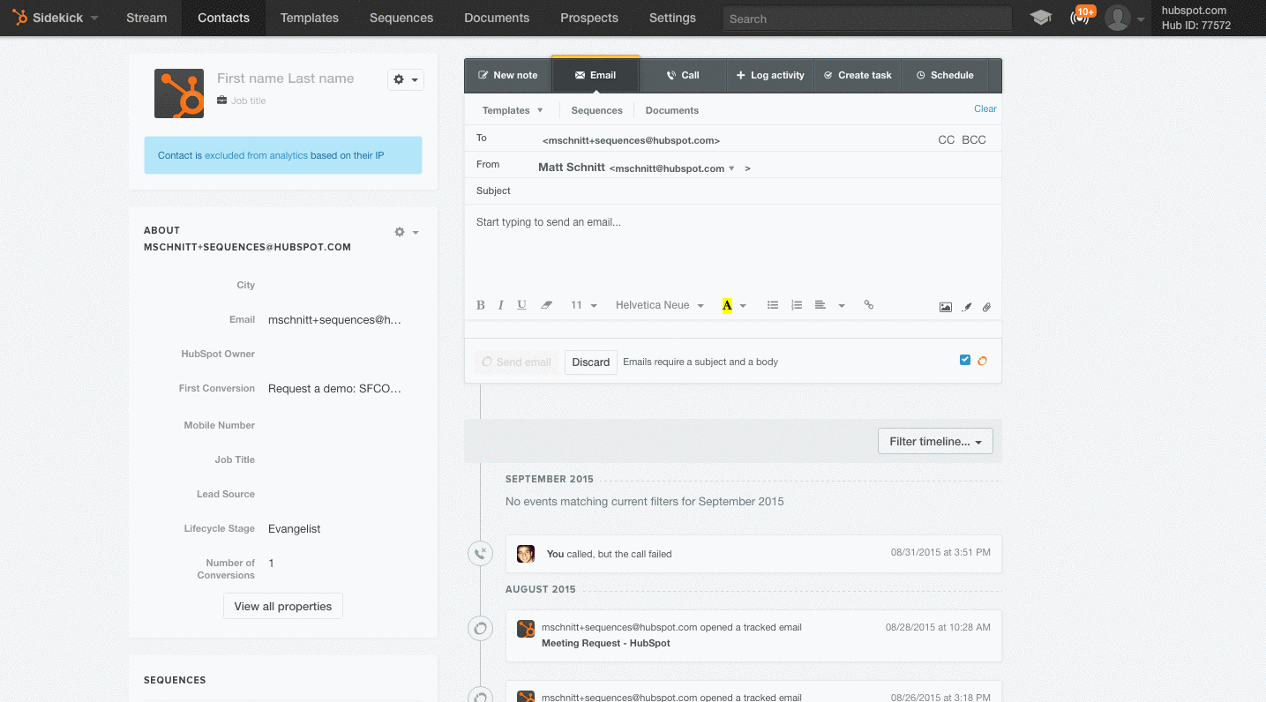The width and height of the screenshot is (1266, 702).
Task: Insert a hyperlink with the link icon
Action: (868, 305)
